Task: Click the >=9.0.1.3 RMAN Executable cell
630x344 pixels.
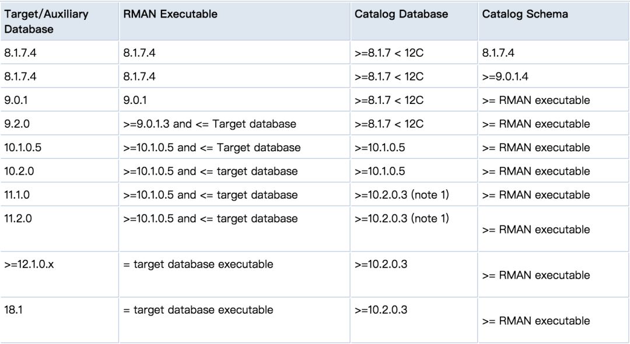Action: (211, 124)
